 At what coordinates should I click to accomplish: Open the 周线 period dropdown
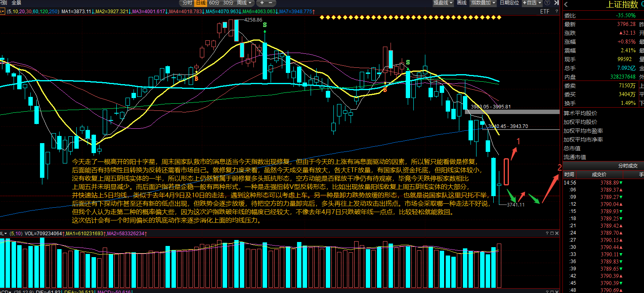tap(244, 3)
